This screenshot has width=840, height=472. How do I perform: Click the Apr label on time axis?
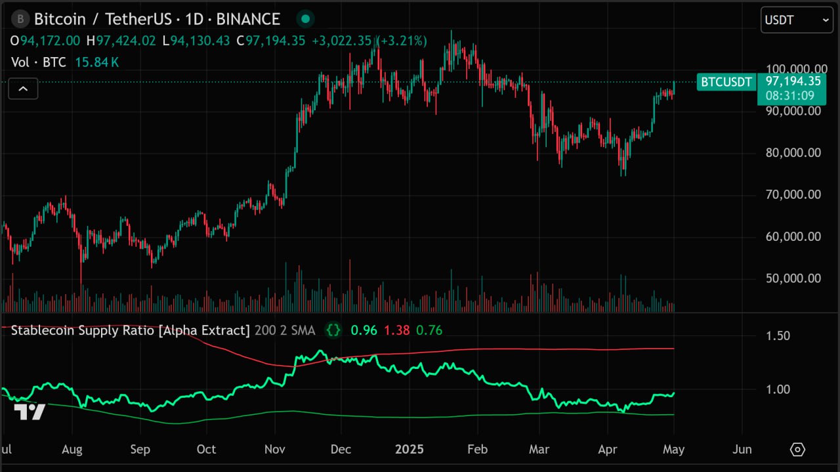pyautogui.click(x=607, y=450)
